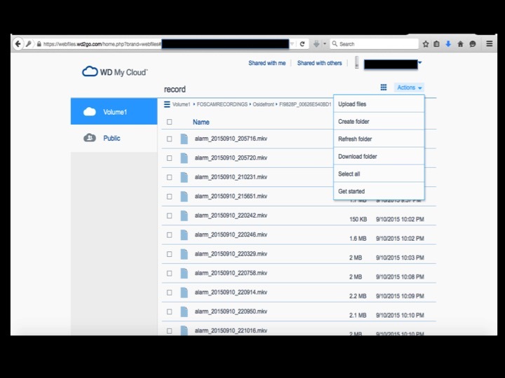This screenshot has width=505, height=378.
Task: Click file icon for alarm_20150910_215651.mkv
Action: 184,197
